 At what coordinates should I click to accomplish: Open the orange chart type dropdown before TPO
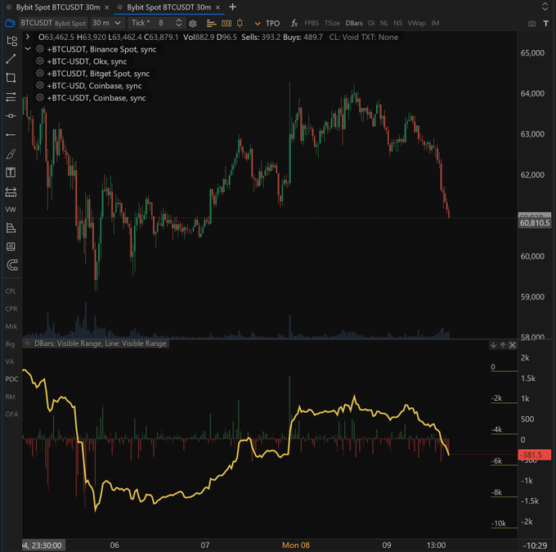tap(258, 24)
